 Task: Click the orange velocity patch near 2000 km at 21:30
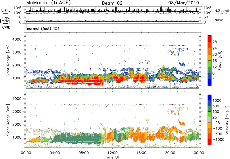[x=182, y=123]
